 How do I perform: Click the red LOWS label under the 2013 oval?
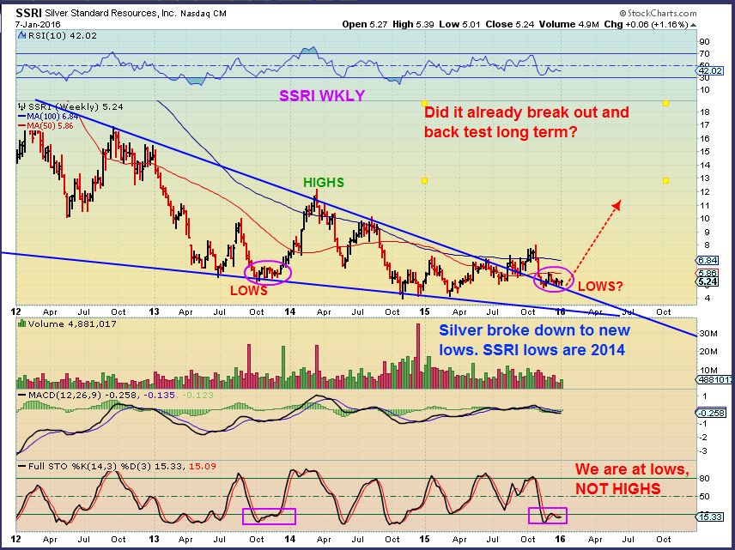point(248,291)
